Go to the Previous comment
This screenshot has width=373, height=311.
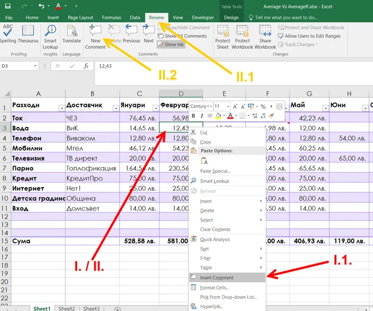point(131,34)
